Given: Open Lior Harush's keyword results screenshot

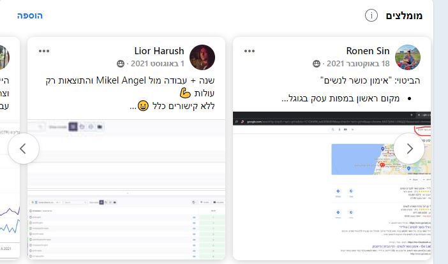Looking at the screenshot, I should point(126,189).
